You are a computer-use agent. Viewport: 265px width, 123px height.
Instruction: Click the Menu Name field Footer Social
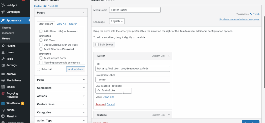point(135,10)
